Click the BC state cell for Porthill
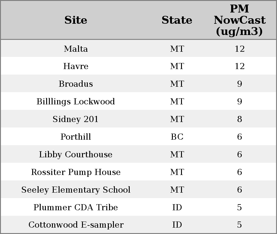 pyautogui.click(x=177, y=137)
